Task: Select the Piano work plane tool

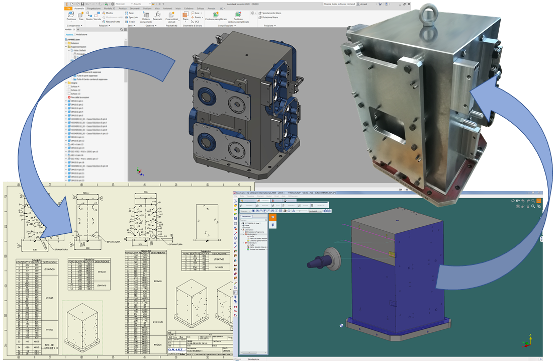Action: tap(185, 16)
